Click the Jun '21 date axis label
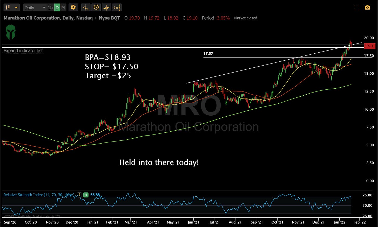Screen dimensions: 378x227 click(x=193, y=222)
